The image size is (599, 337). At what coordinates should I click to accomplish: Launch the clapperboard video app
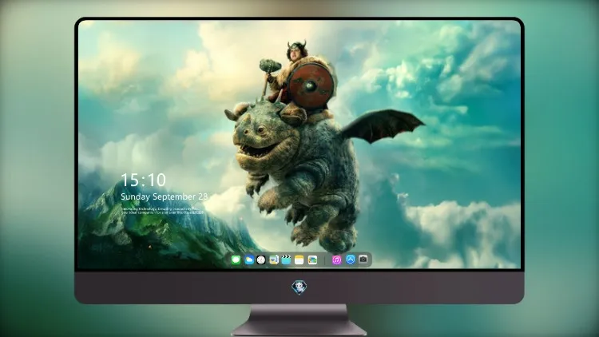click(x=286, y=260)
